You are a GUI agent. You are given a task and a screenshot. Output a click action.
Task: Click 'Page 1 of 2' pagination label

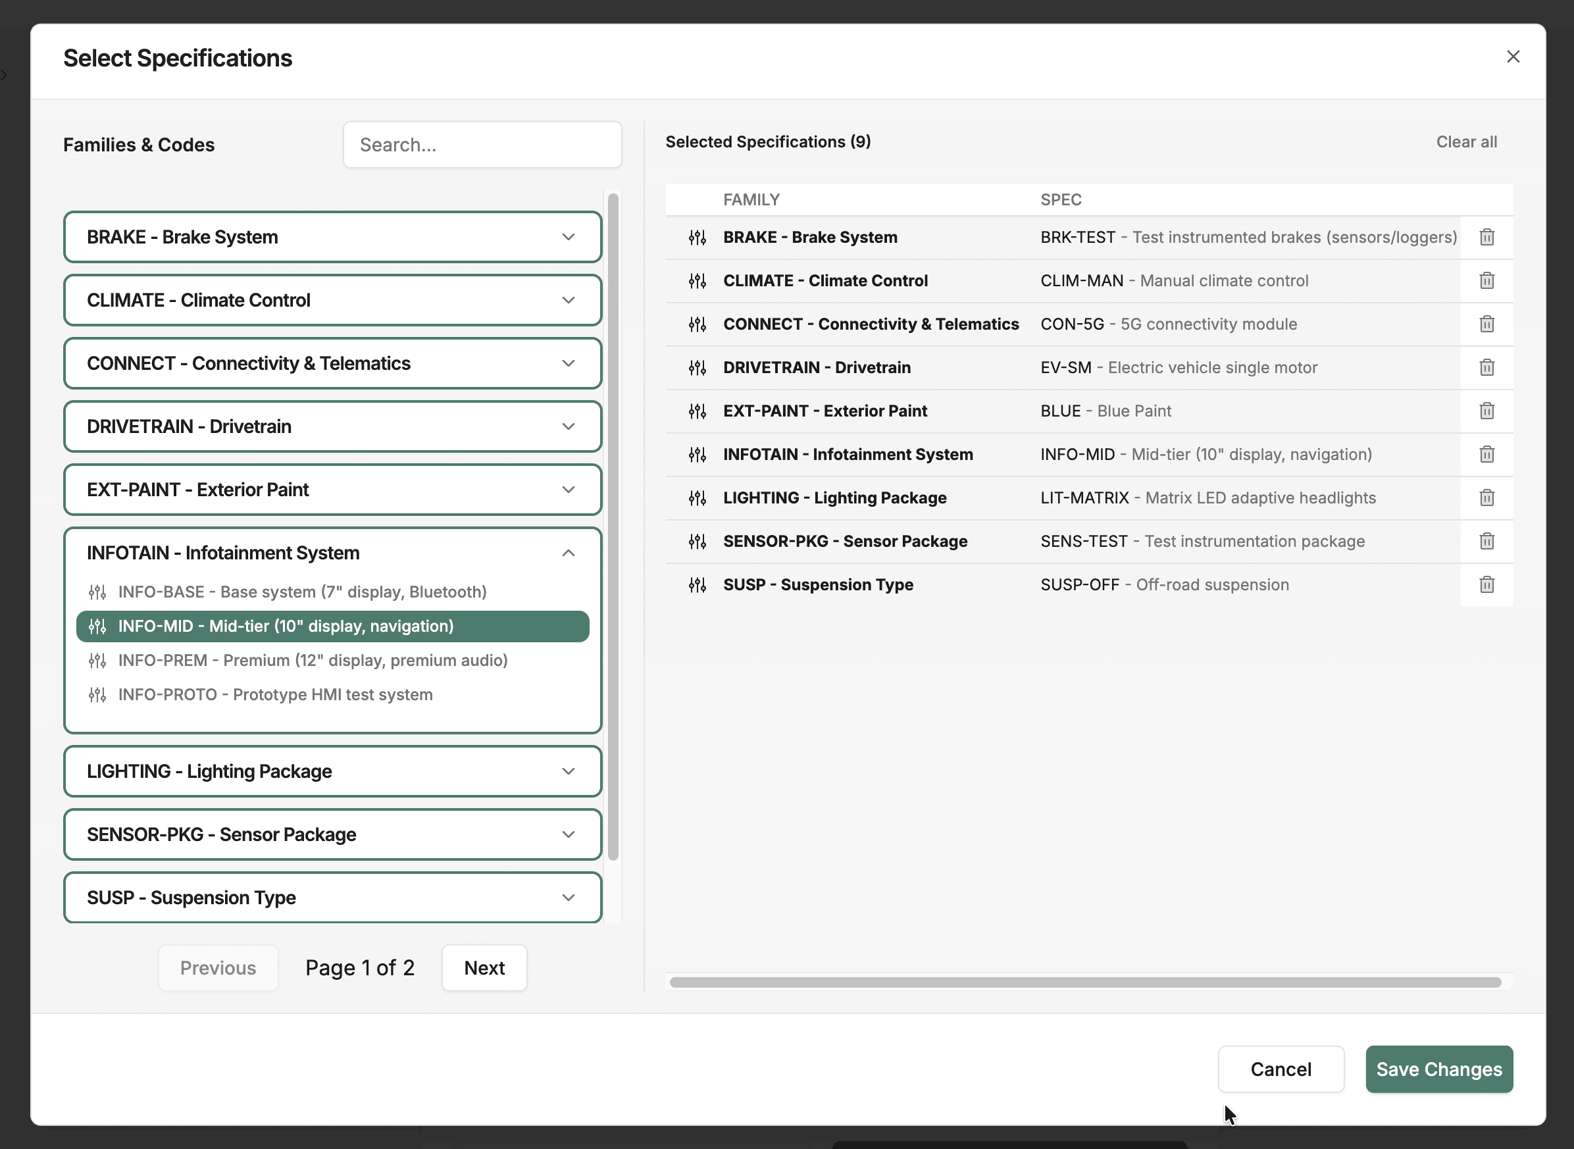(x=359, y=967)
